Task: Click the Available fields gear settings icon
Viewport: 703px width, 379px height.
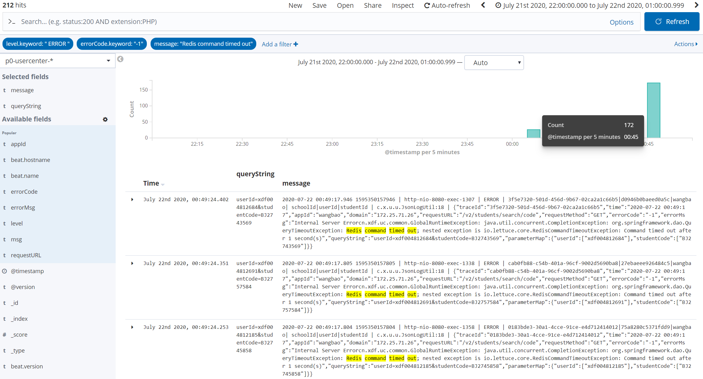Action: [105, 120]
